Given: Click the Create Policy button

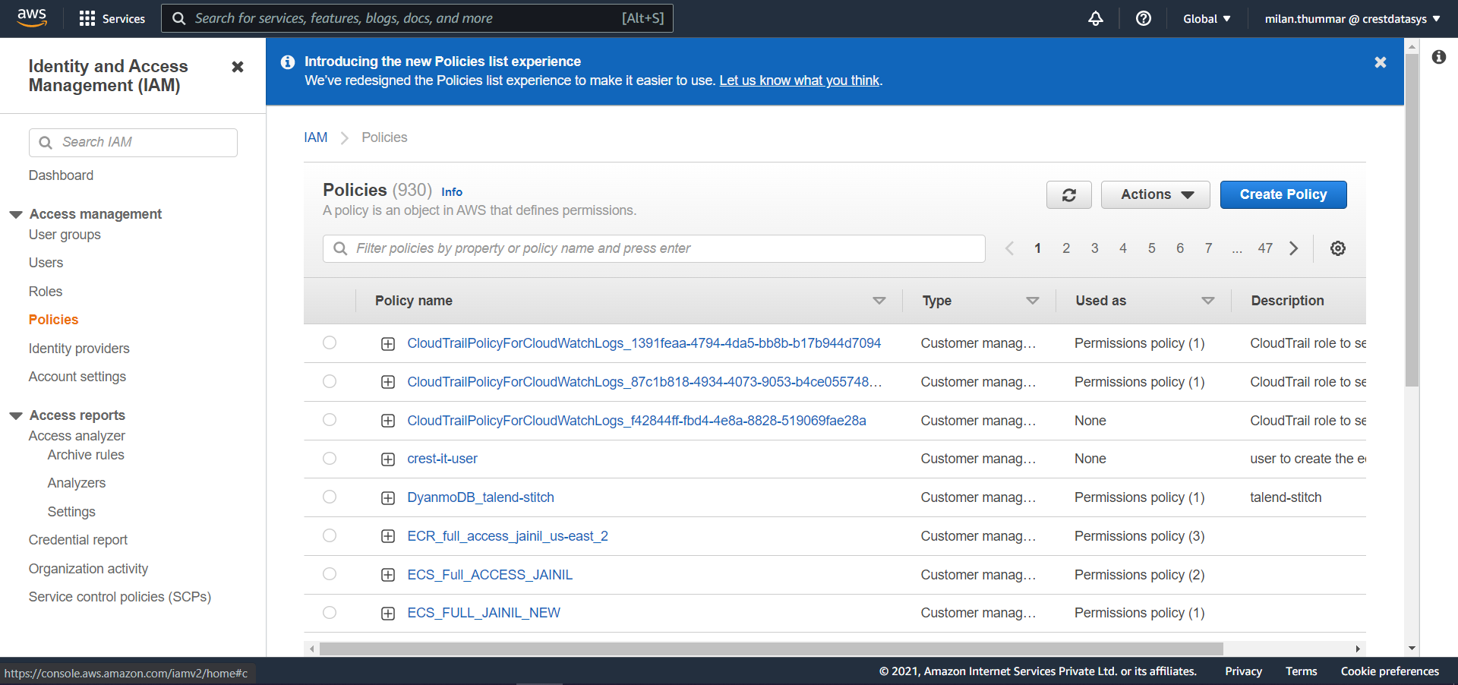Looking at the screenshot, I should click(x=1283, y=194).
